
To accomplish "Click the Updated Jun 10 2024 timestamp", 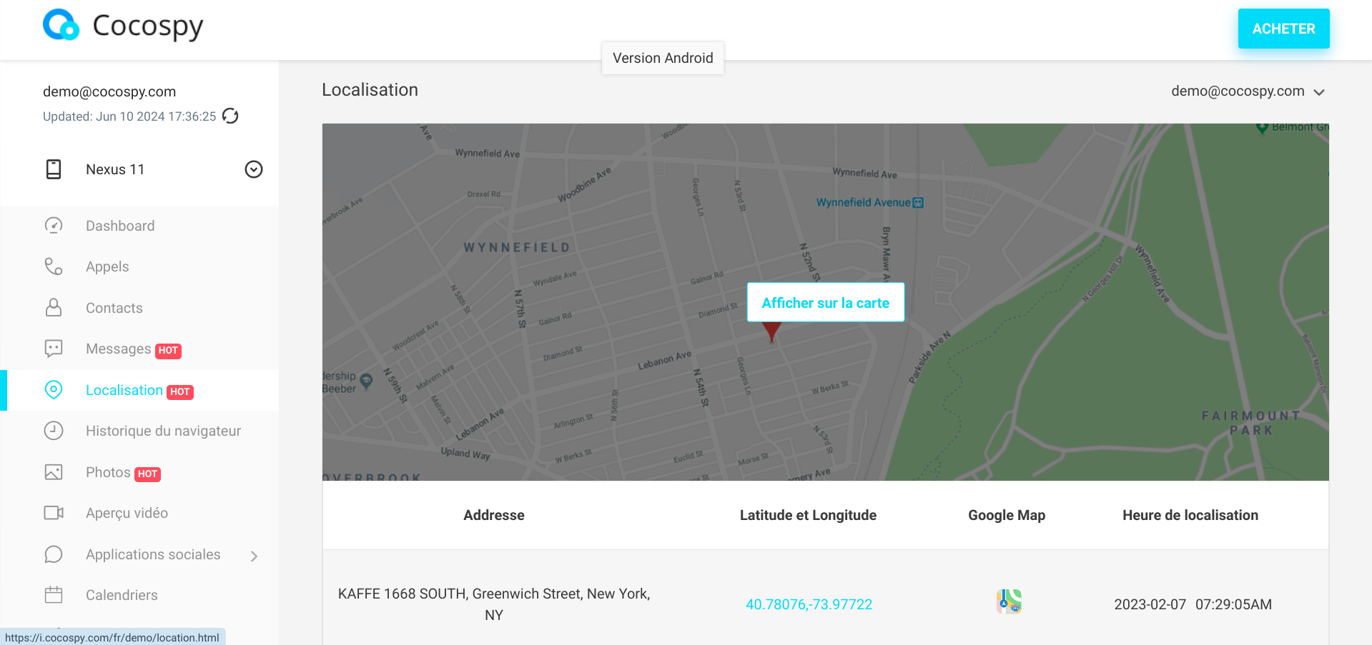I will tap(129, 116).
